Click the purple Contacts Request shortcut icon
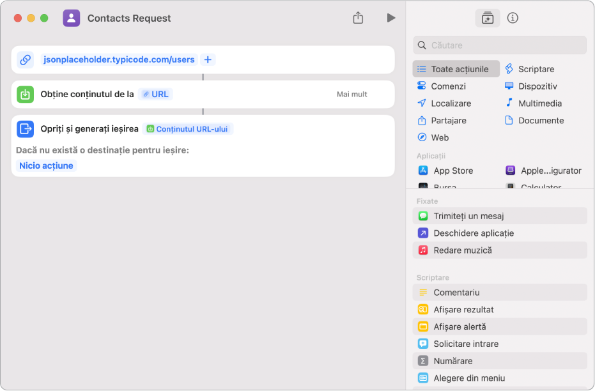Viewport: 595px width, 391px height. click(x=72, y=18)
